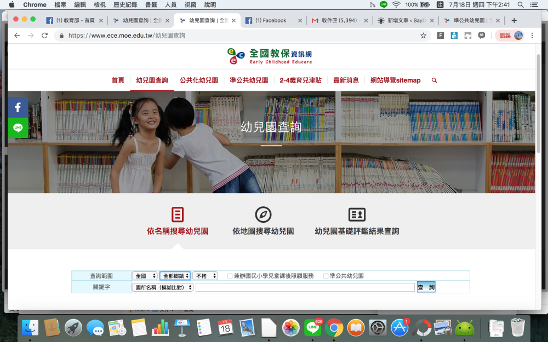The image size is (548, 342).
Task: Open Finder from the Dock
Action: tap(30, 328)
